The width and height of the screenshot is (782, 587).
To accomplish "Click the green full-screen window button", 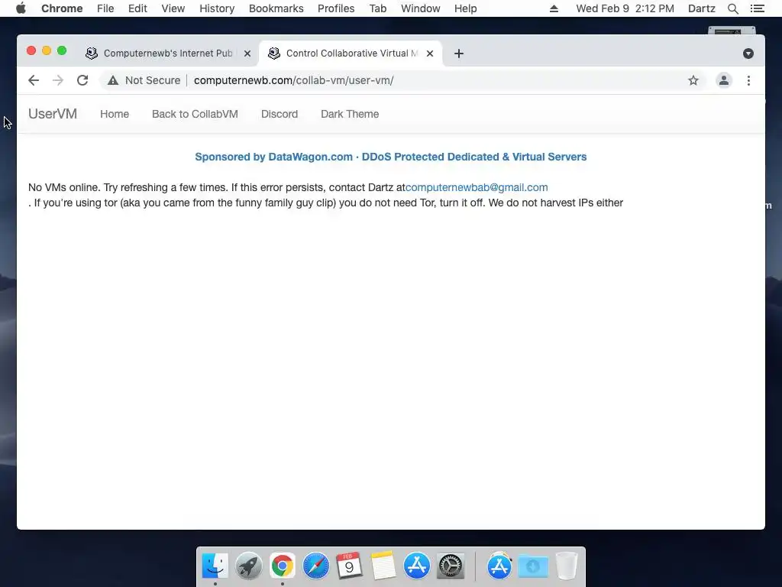I will coord(62,50).
